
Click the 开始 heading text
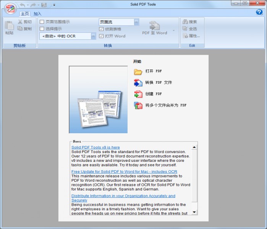click(137, 61)
